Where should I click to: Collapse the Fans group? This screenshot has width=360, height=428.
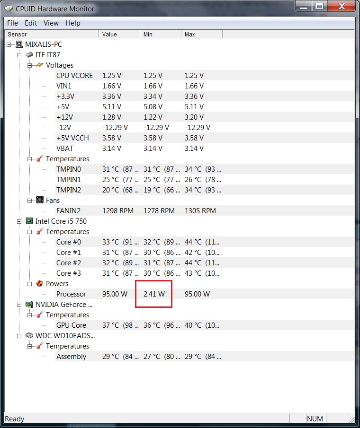tap(29, 201)
